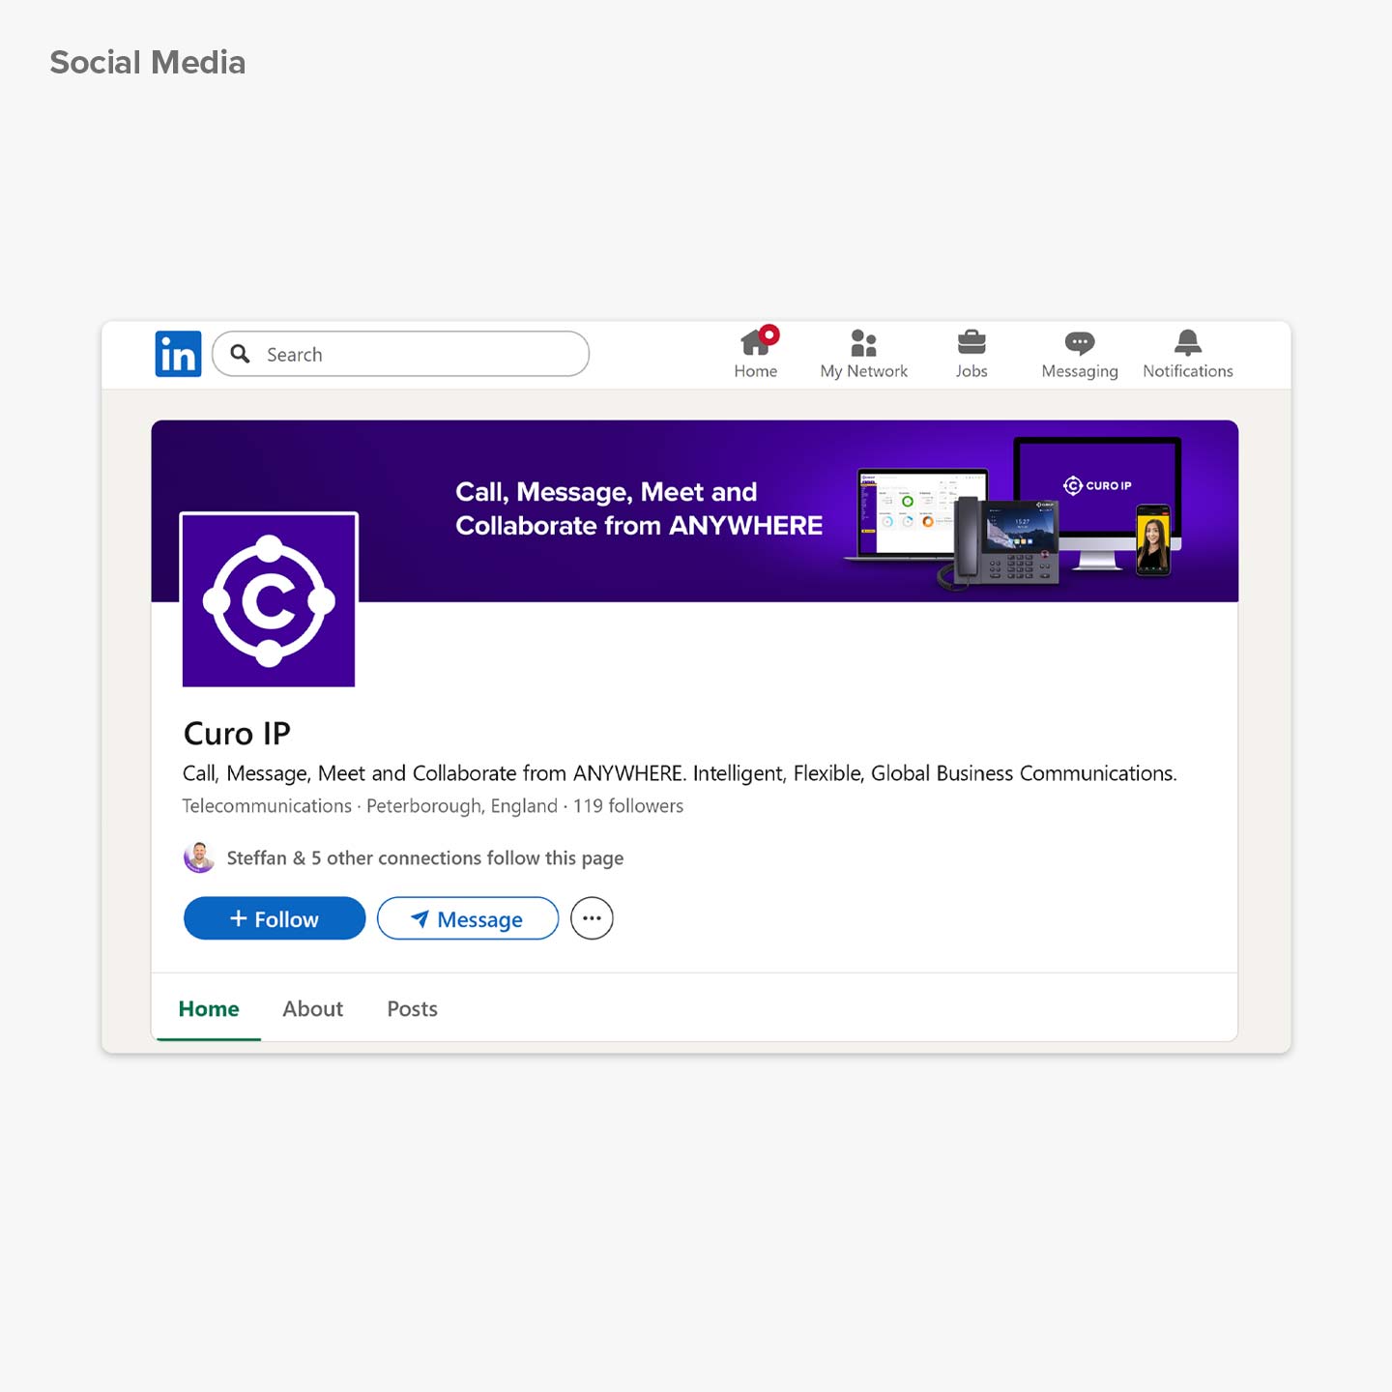
Task: Switch to the Posts tab
Action: click(x=412, y=1008)
